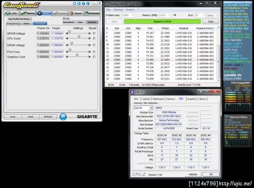Click the PCH Core slider handle

click(70, 50)
